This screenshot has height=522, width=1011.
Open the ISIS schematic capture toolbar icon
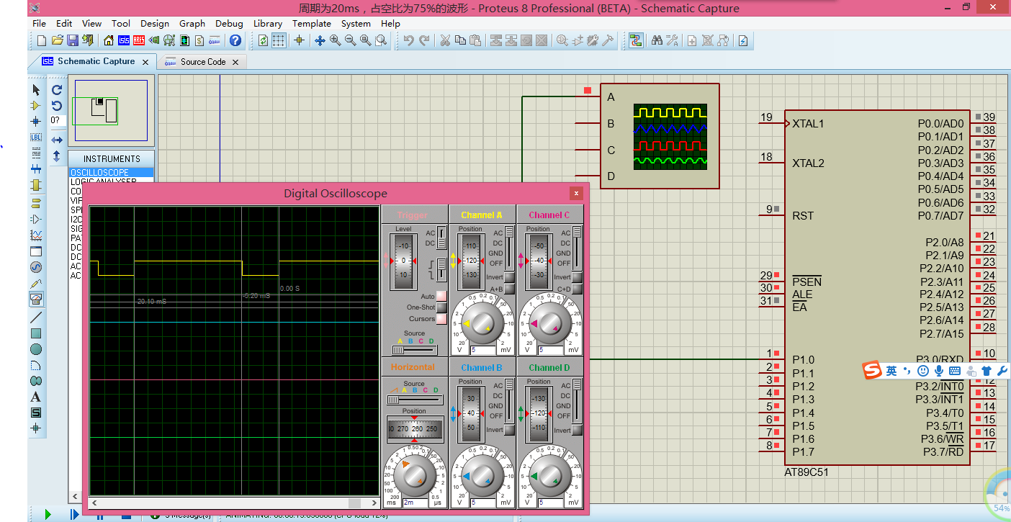tap(124, 40)
